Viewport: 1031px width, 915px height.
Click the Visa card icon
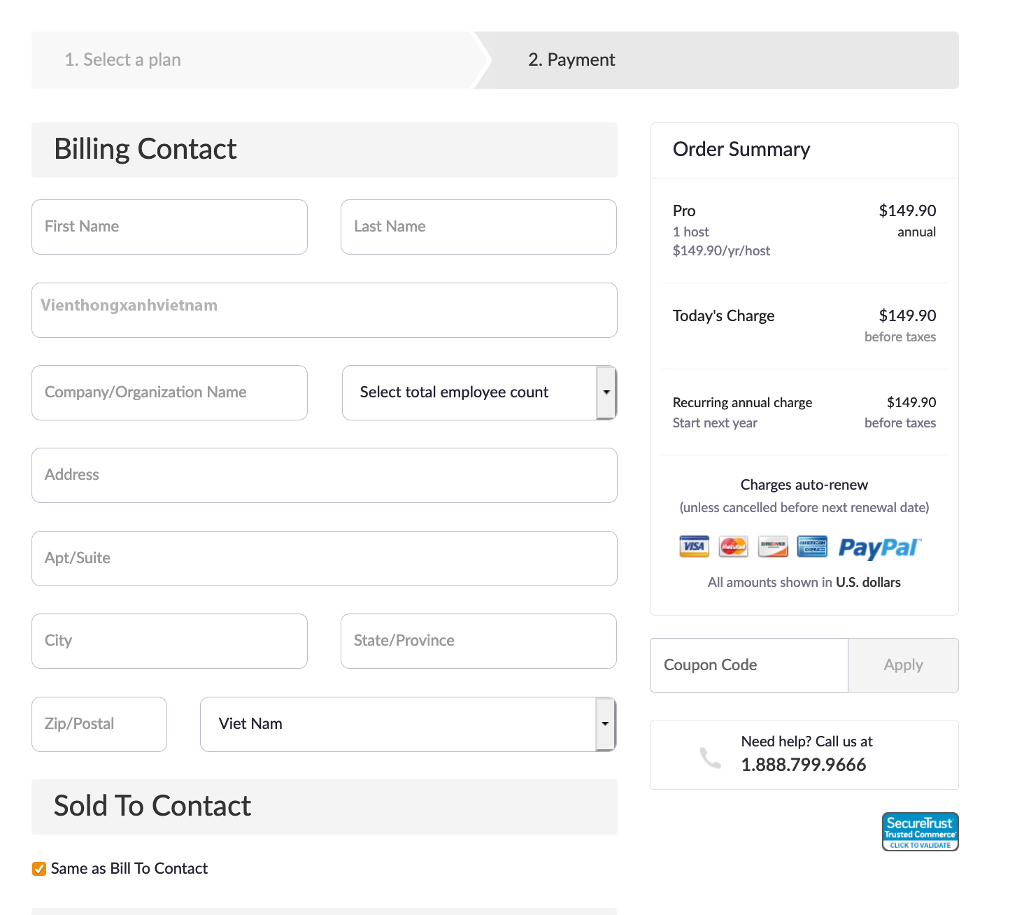click(694, 546)
